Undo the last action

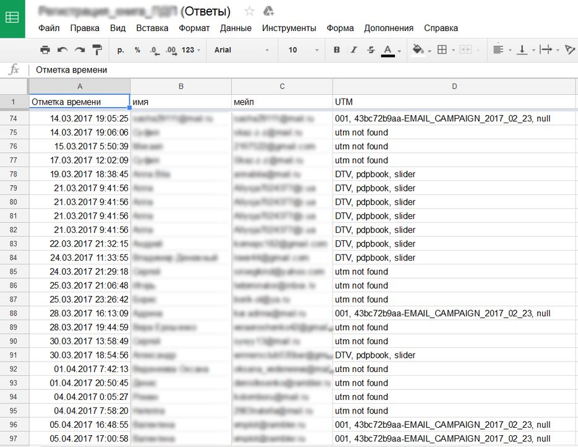point(62,50)
